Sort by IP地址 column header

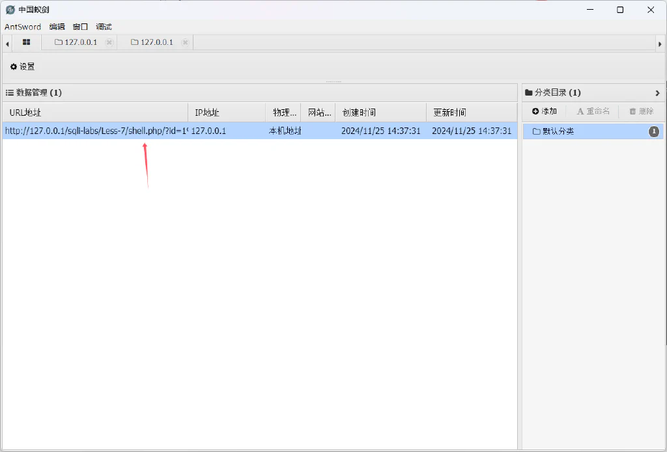click(227, 113)
